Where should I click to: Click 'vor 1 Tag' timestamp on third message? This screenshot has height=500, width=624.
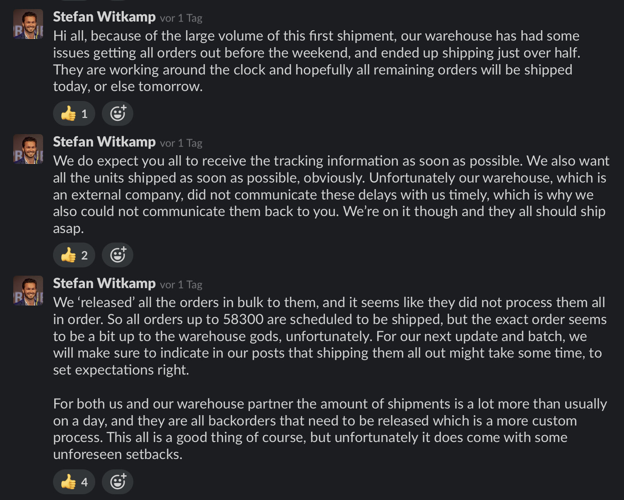coord(181,285)
